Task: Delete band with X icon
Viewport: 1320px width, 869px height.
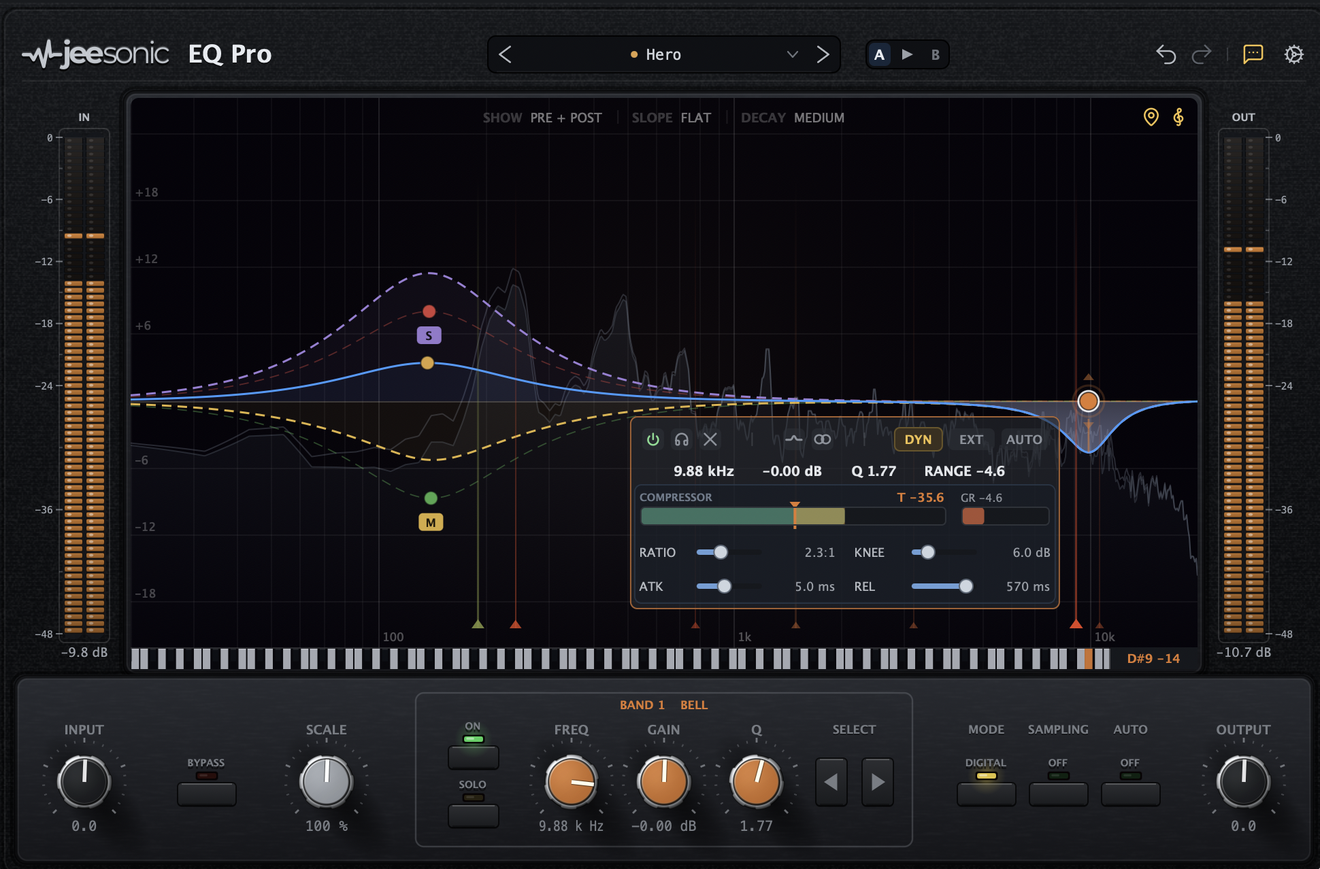Action: pyautogui.click(x=710, y=439)
